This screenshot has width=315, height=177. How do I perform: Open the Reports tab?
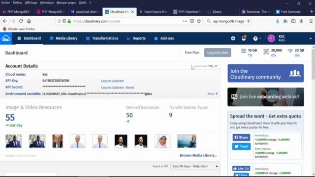(136, 38)
